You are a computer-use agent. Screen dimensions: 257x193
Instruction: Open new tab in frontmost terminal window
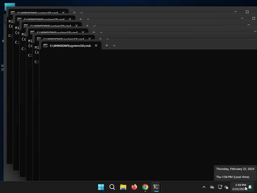[107, 45]
